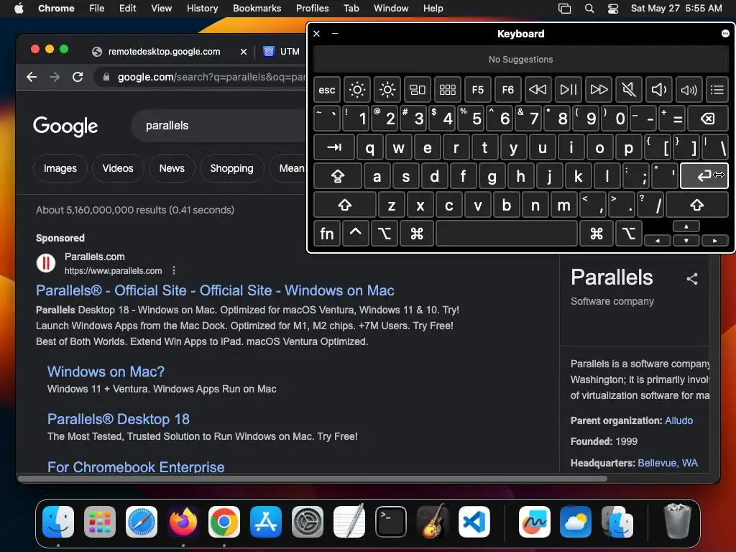The height and width of the screenshot is (552, 736).
Task: Tap the down arrow key
Action: (686, 240)
